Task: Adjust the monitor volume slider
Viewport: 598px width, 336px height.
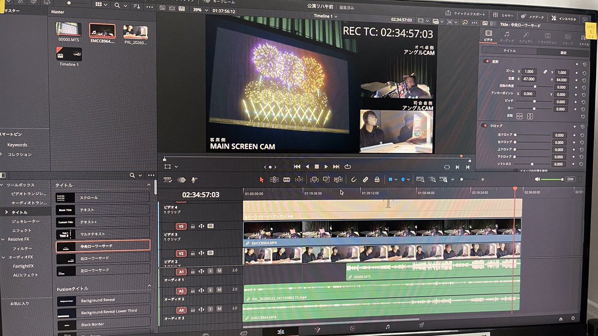Action: pyautogui.click(x=552, y=179)
